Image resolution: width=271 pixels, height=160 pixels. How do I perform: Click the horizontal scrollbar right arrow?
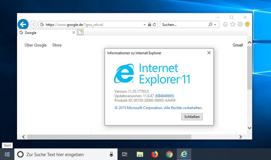[x=240, y=137]
